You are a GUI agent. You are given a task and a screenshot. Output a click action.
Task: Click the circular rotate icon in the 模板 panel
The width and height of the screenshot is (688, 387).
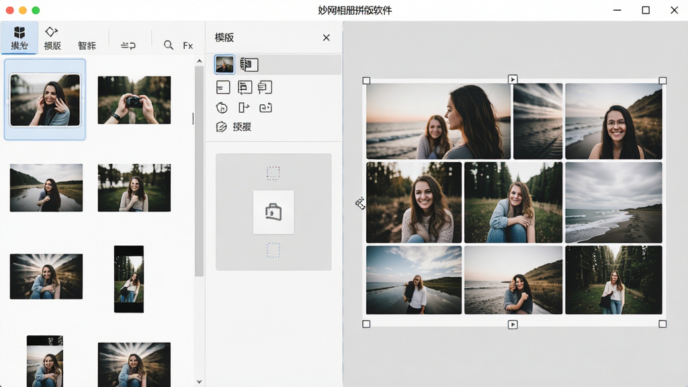(x=222, y=107)
